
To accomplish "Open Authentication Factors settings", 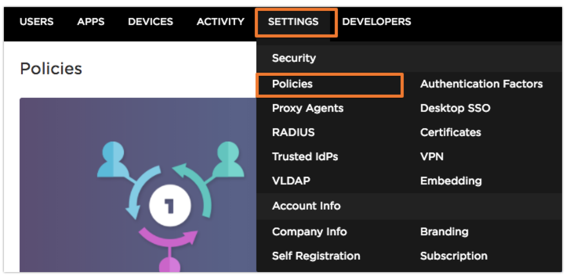I will [x=481, y=84].
